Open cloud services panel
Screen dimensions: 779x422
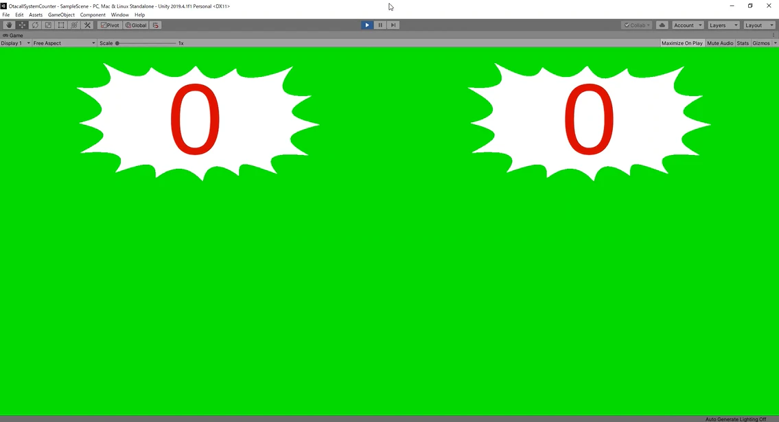click(662, 25)
